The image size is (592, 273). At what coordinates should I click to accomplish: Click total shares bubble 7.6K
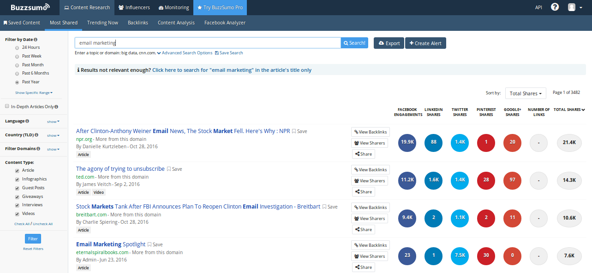[569, 256]
